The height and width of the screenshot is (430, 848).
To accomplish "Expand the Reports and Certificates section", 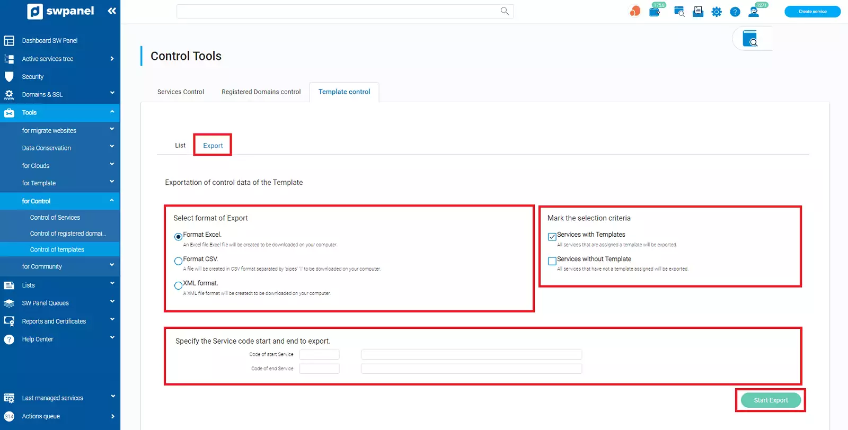I will (59, 321).
